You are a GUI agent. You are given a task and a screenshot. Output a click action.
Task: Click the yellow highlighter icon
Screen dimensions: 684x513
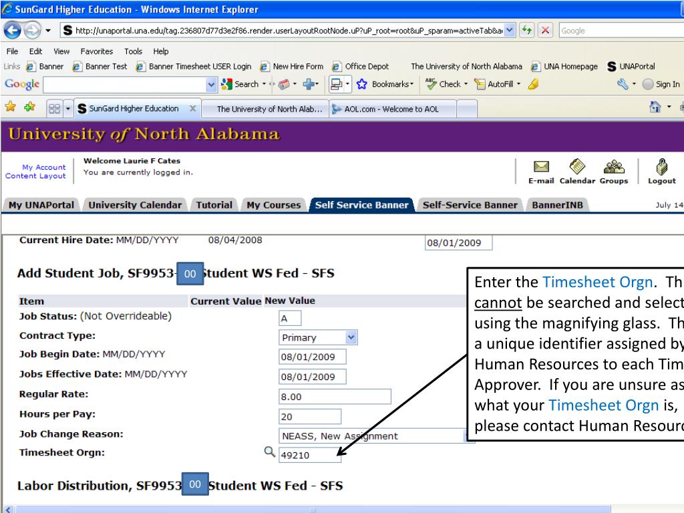coord(534,83)
